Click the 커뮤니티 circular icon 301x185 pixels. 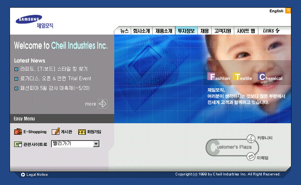(x=251, y=139)
